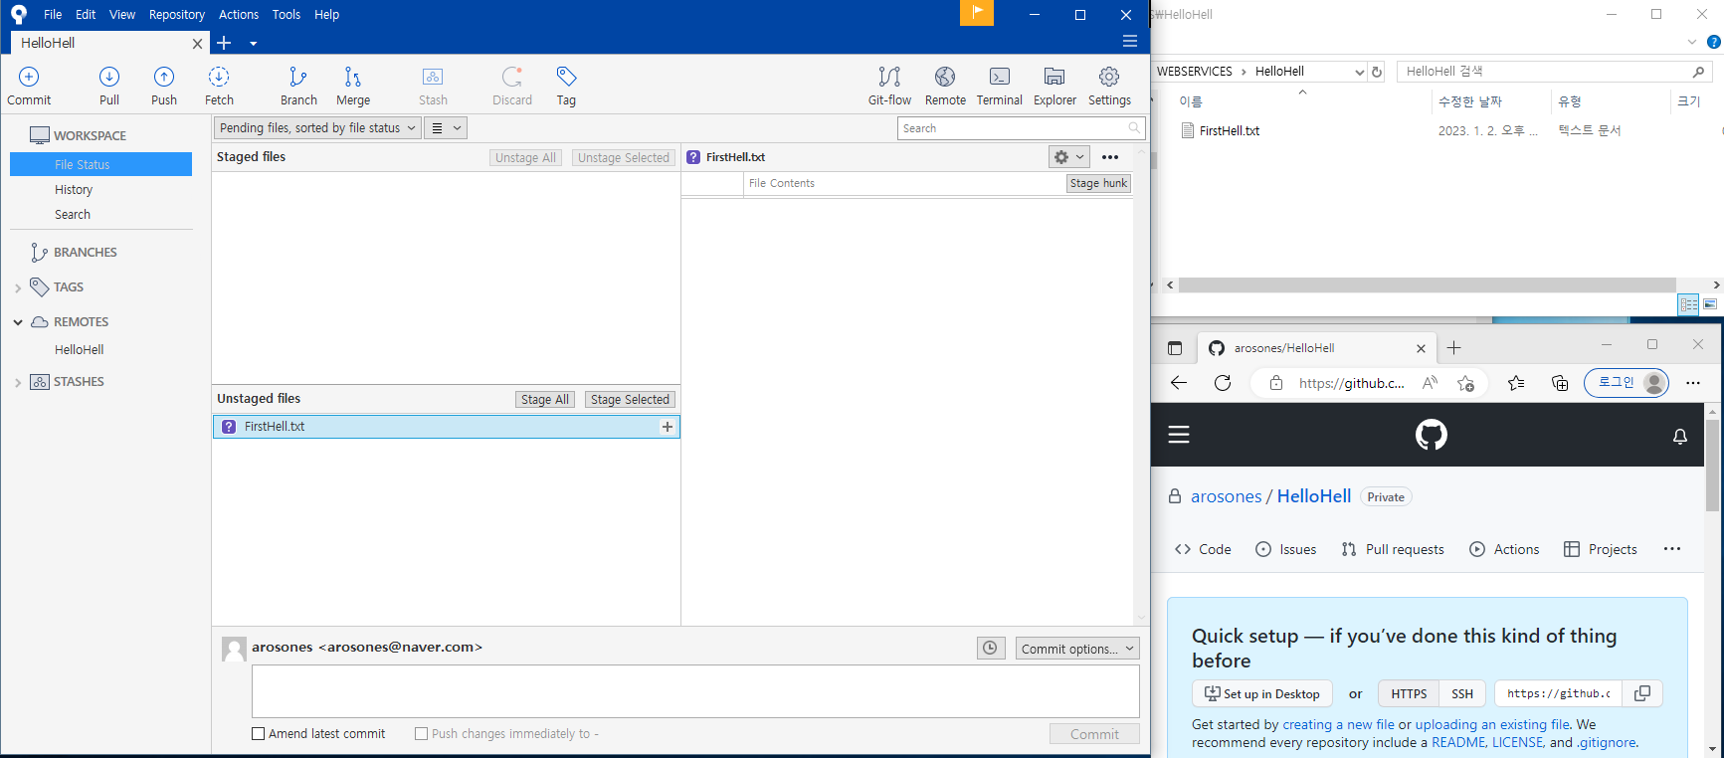Click the Stage Selected button

click(630, 399)
